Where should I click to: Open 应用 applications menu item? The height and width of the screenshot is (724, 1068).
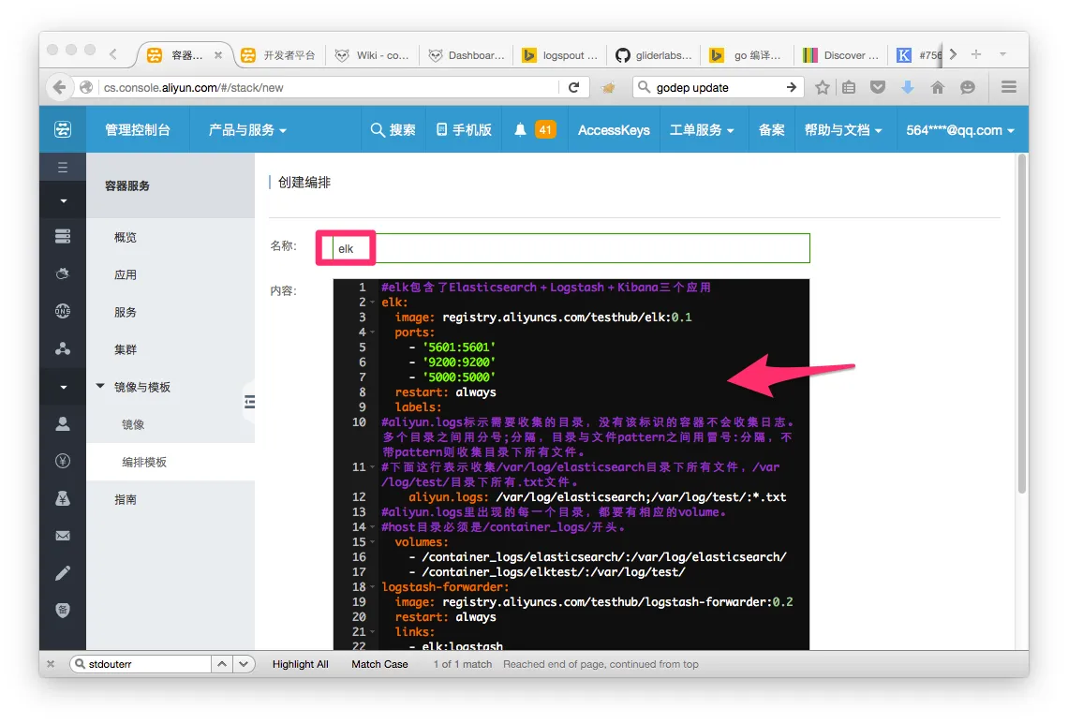tap(126, 274)
